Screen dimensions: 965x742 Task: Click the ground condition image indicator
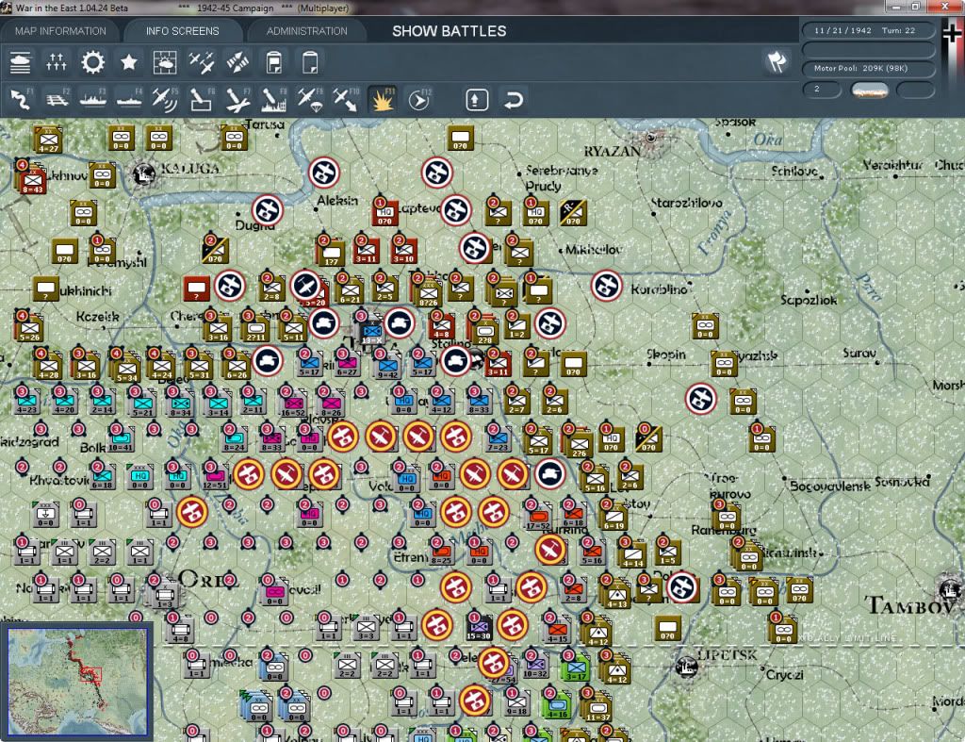870,91
